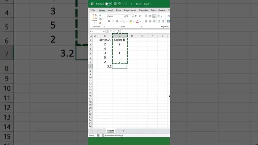The height and width of the screenshot is (145, 258).
Task: Click Top Align icon
Action: click(x=146, y=16)
